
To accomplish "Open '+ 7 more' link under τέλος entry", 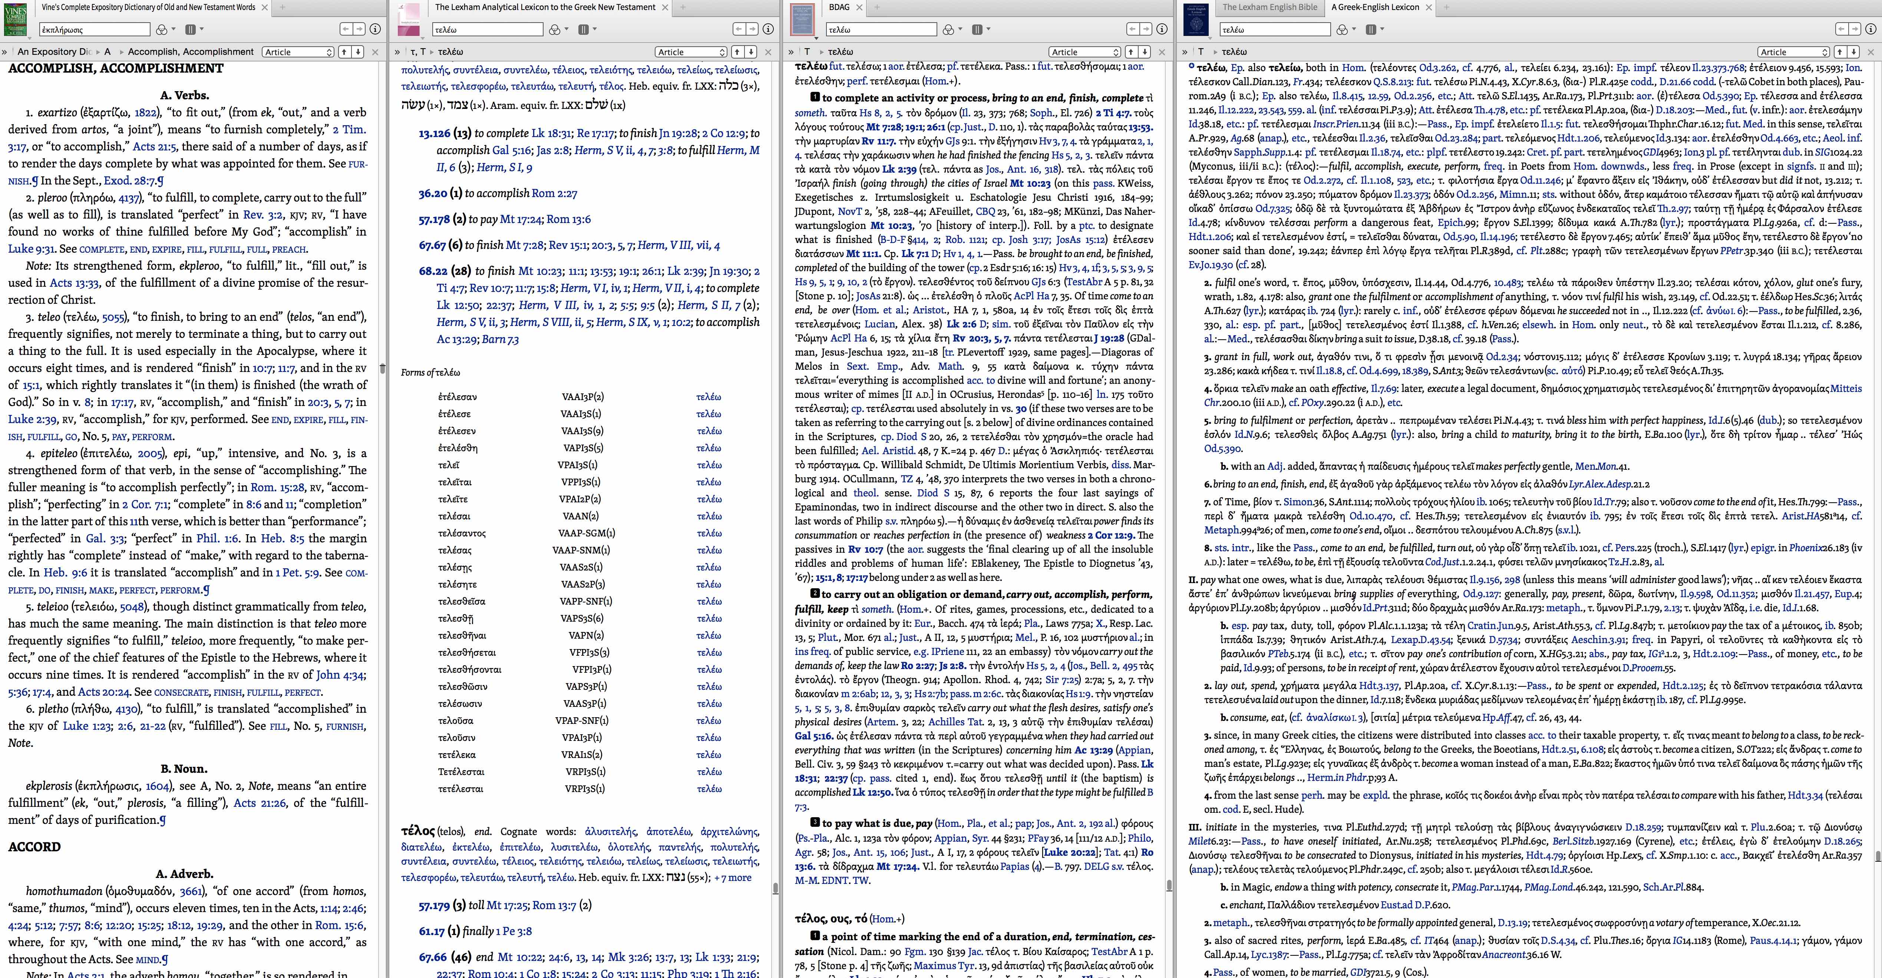I will 733,877.
